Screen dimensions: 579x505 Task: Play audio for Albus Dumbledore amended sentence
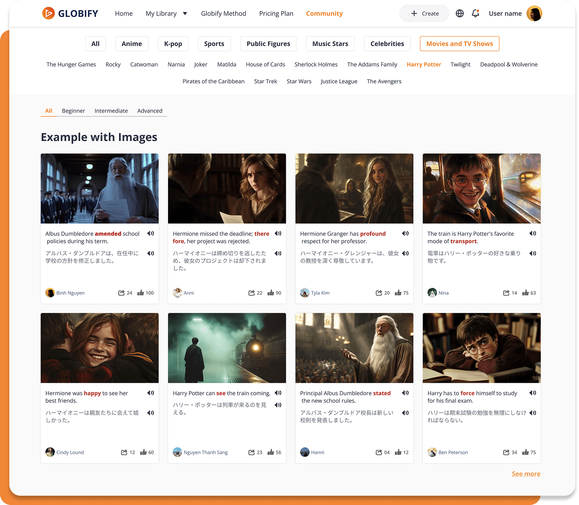(151, 233)
